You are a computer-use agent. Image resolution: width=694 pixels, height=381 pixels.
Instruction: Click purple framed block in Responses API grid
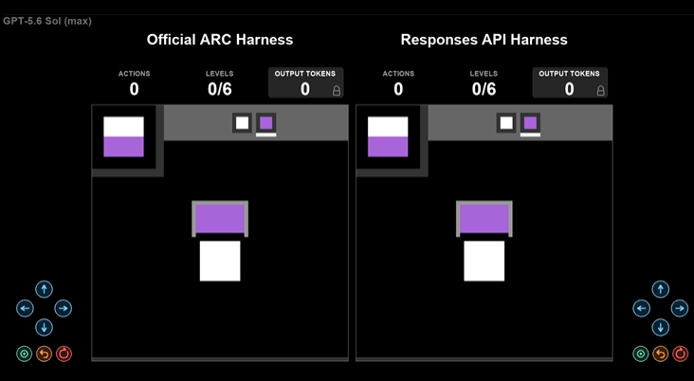pyautogui.click(x=484, y=219)
